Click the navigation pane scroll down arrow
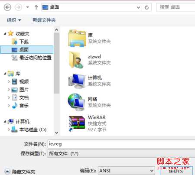Screen dimensions: 195x175 click(x=56, y=133)
